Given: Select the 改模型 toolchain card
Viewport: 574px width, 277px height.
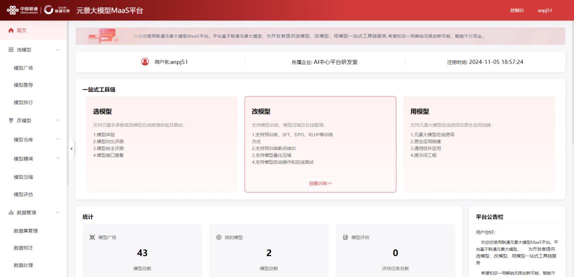Looking at the screenshot, I should click(x=320, y=144).
